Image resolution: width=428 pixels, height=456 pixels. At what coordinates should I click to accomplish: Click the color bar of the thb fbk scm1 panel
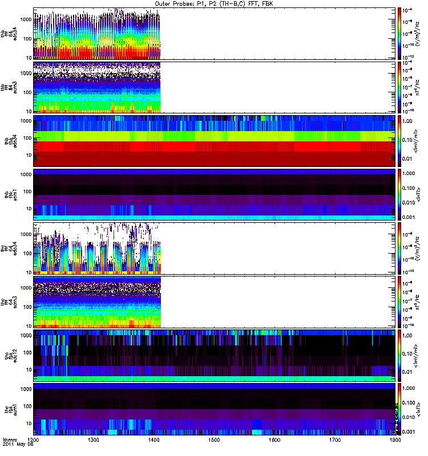[x=399, y=194]
